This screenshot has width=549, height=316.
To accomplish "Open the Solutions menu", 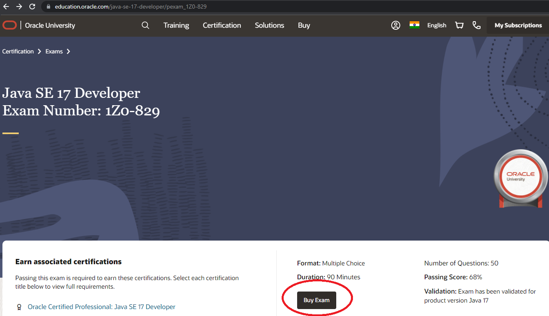I will 269,25.
